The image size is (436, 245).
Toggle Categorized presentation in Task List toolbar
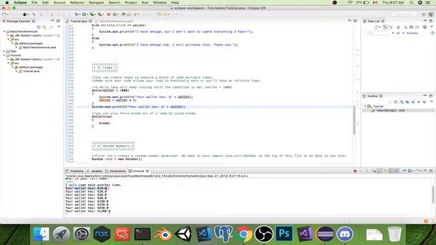point(385,27)
